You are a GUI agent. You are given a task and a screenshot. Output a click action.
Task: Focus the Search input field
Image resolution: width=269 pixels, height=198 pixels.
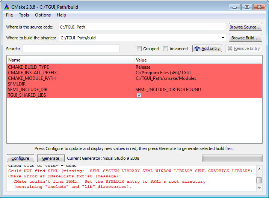pos(71,48)
